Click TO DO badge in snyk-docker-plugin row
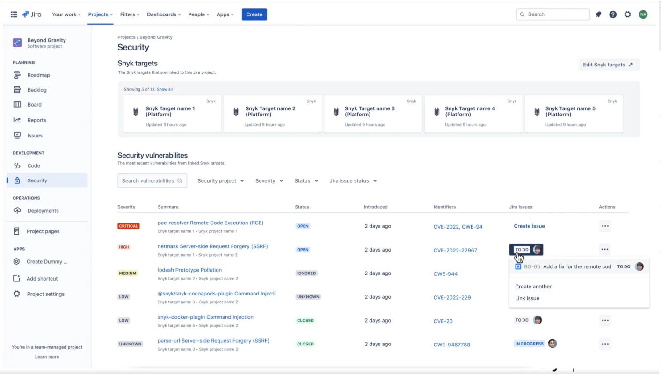 [x=522, y=320]
